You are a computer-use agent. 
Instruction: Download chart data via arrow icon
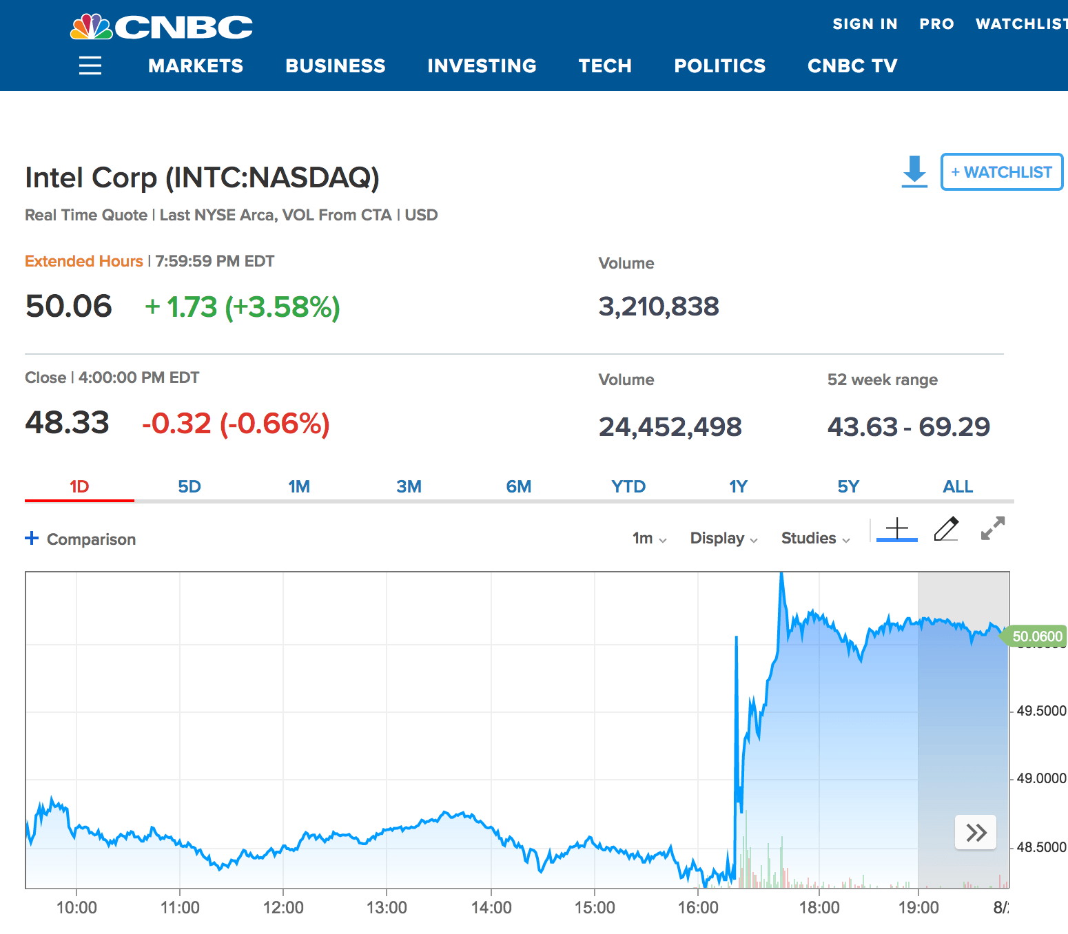(914, 172)
